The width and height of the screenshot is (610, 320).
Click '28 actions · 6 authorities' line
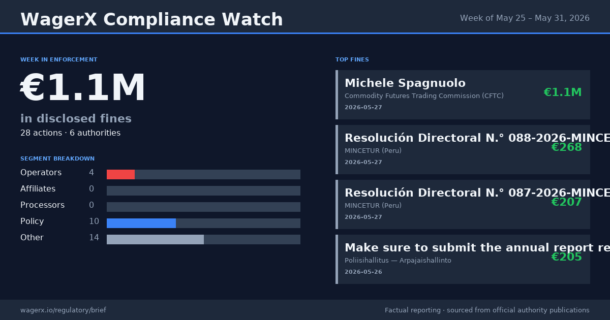pos(70,133)
